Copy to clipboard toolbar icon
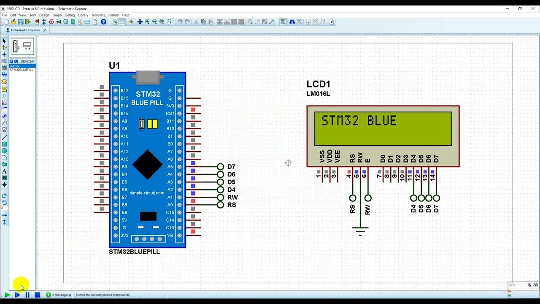This screenshot has height=304, width=540. (203, 22)
